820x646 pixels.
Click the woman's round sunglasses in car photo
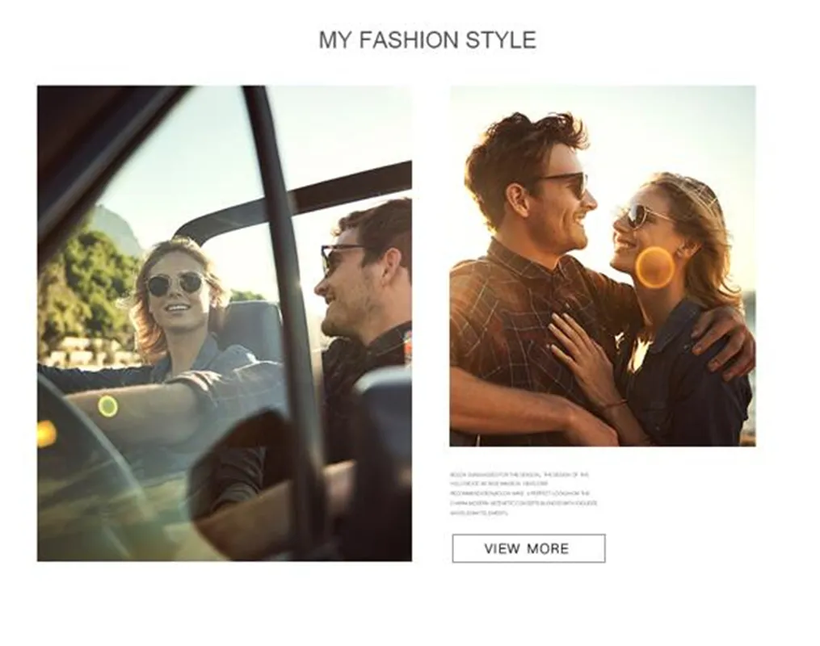(175, 284)
